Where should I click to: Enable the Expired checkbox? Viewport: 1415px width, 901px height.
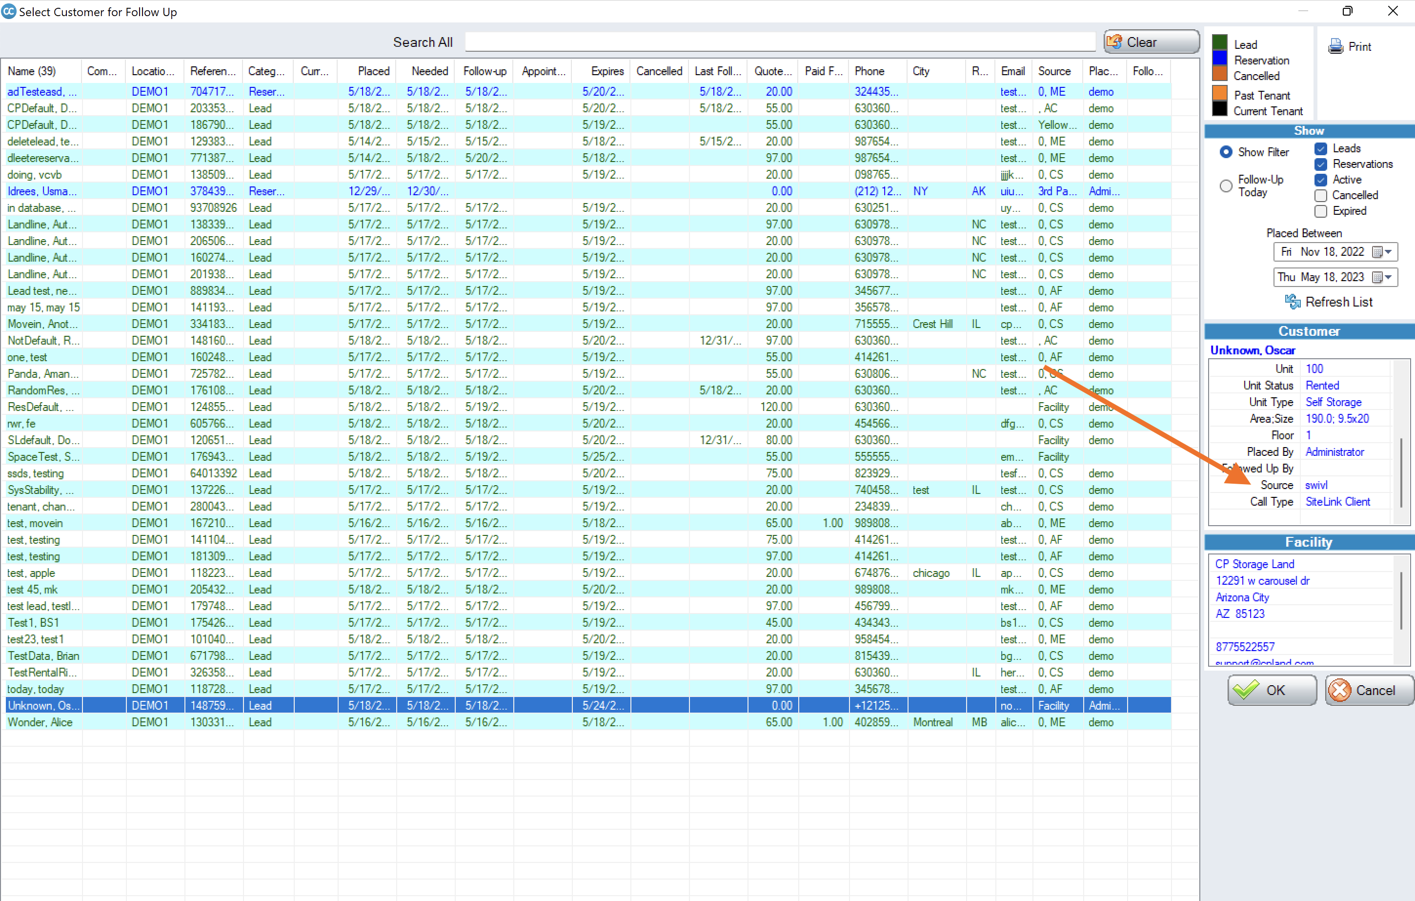coord(1321,211)
